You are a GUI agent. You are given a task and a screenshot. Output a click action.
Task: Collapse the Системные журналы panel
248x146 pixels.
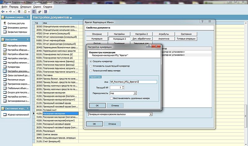click(x=28, y=109)
